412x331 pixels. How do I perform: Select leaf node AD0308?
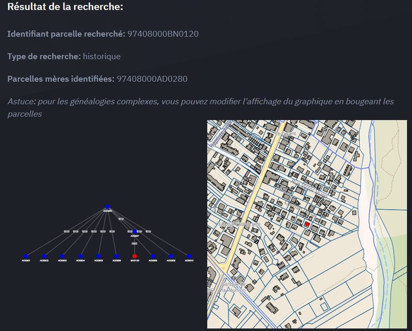[153, 256]
